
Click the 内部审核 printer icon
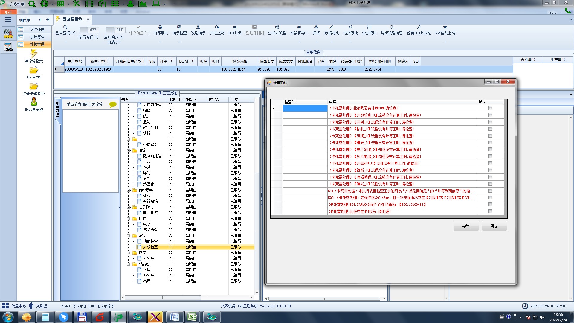(160, 27)
